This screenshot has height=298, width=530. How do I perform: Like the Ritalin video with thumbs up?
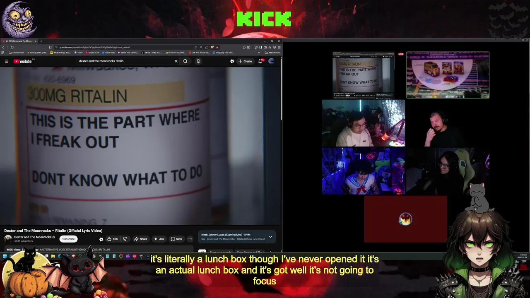(x=112, y=239)
